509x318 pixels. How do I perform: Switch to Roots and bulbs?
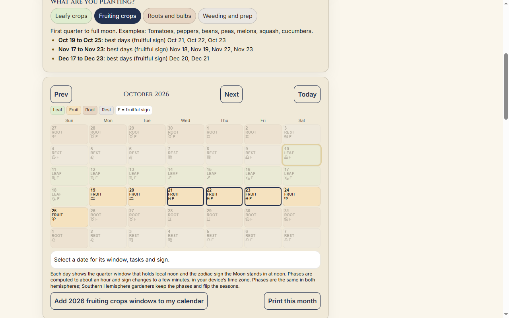169,16
